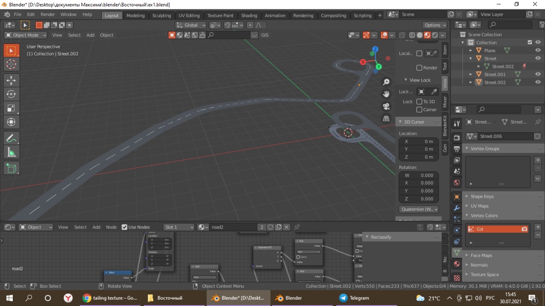Toggle camera view with the camera icon
This screenshot has height=306, width=545.
click(386, 106)
